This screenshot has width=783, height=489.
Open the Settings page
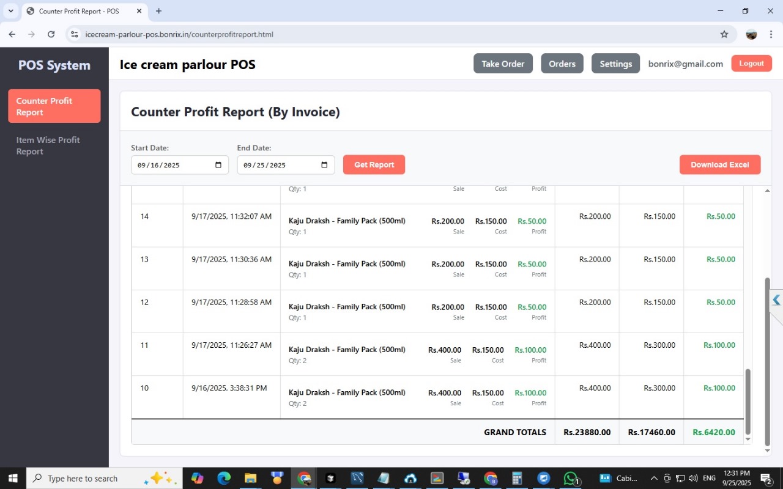click(615, 64)
